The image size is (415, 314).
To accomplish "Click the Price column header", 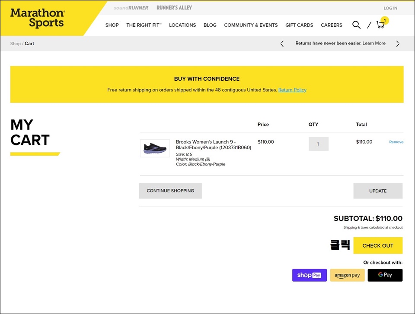I will (263, 124).
